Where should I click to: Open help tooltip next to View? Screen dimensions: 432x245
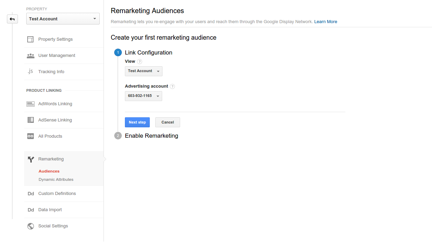[x=139, y=62]
